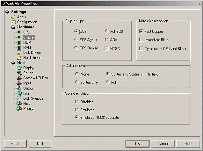The height and width of the screenshot is (151, 203).
Task: Open the Configurations settings page
Action: (x=28, y=22)
